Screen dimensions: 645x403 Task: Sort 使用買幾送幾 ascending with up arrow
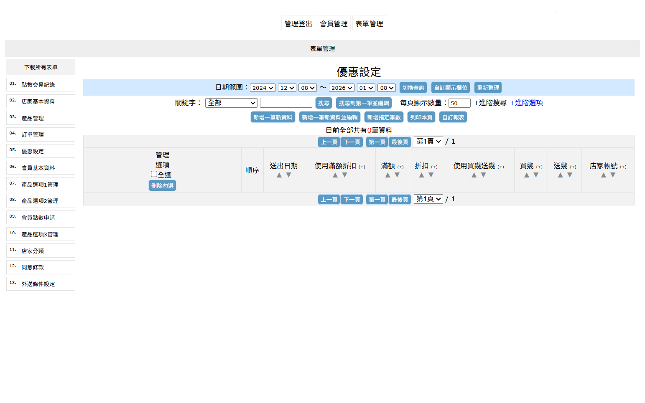point(474,175)
